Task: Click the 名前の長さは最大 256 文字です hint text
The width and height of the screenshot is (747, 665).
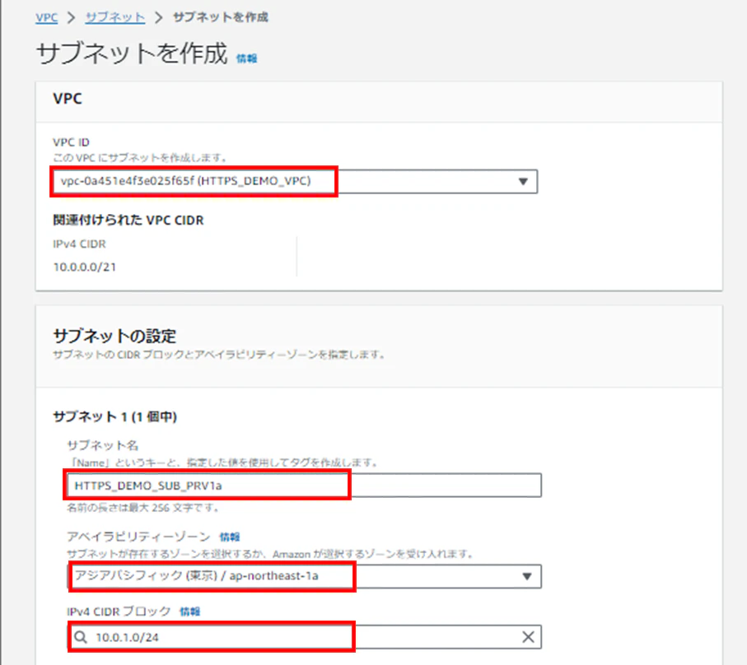Action: coord(143,508)
